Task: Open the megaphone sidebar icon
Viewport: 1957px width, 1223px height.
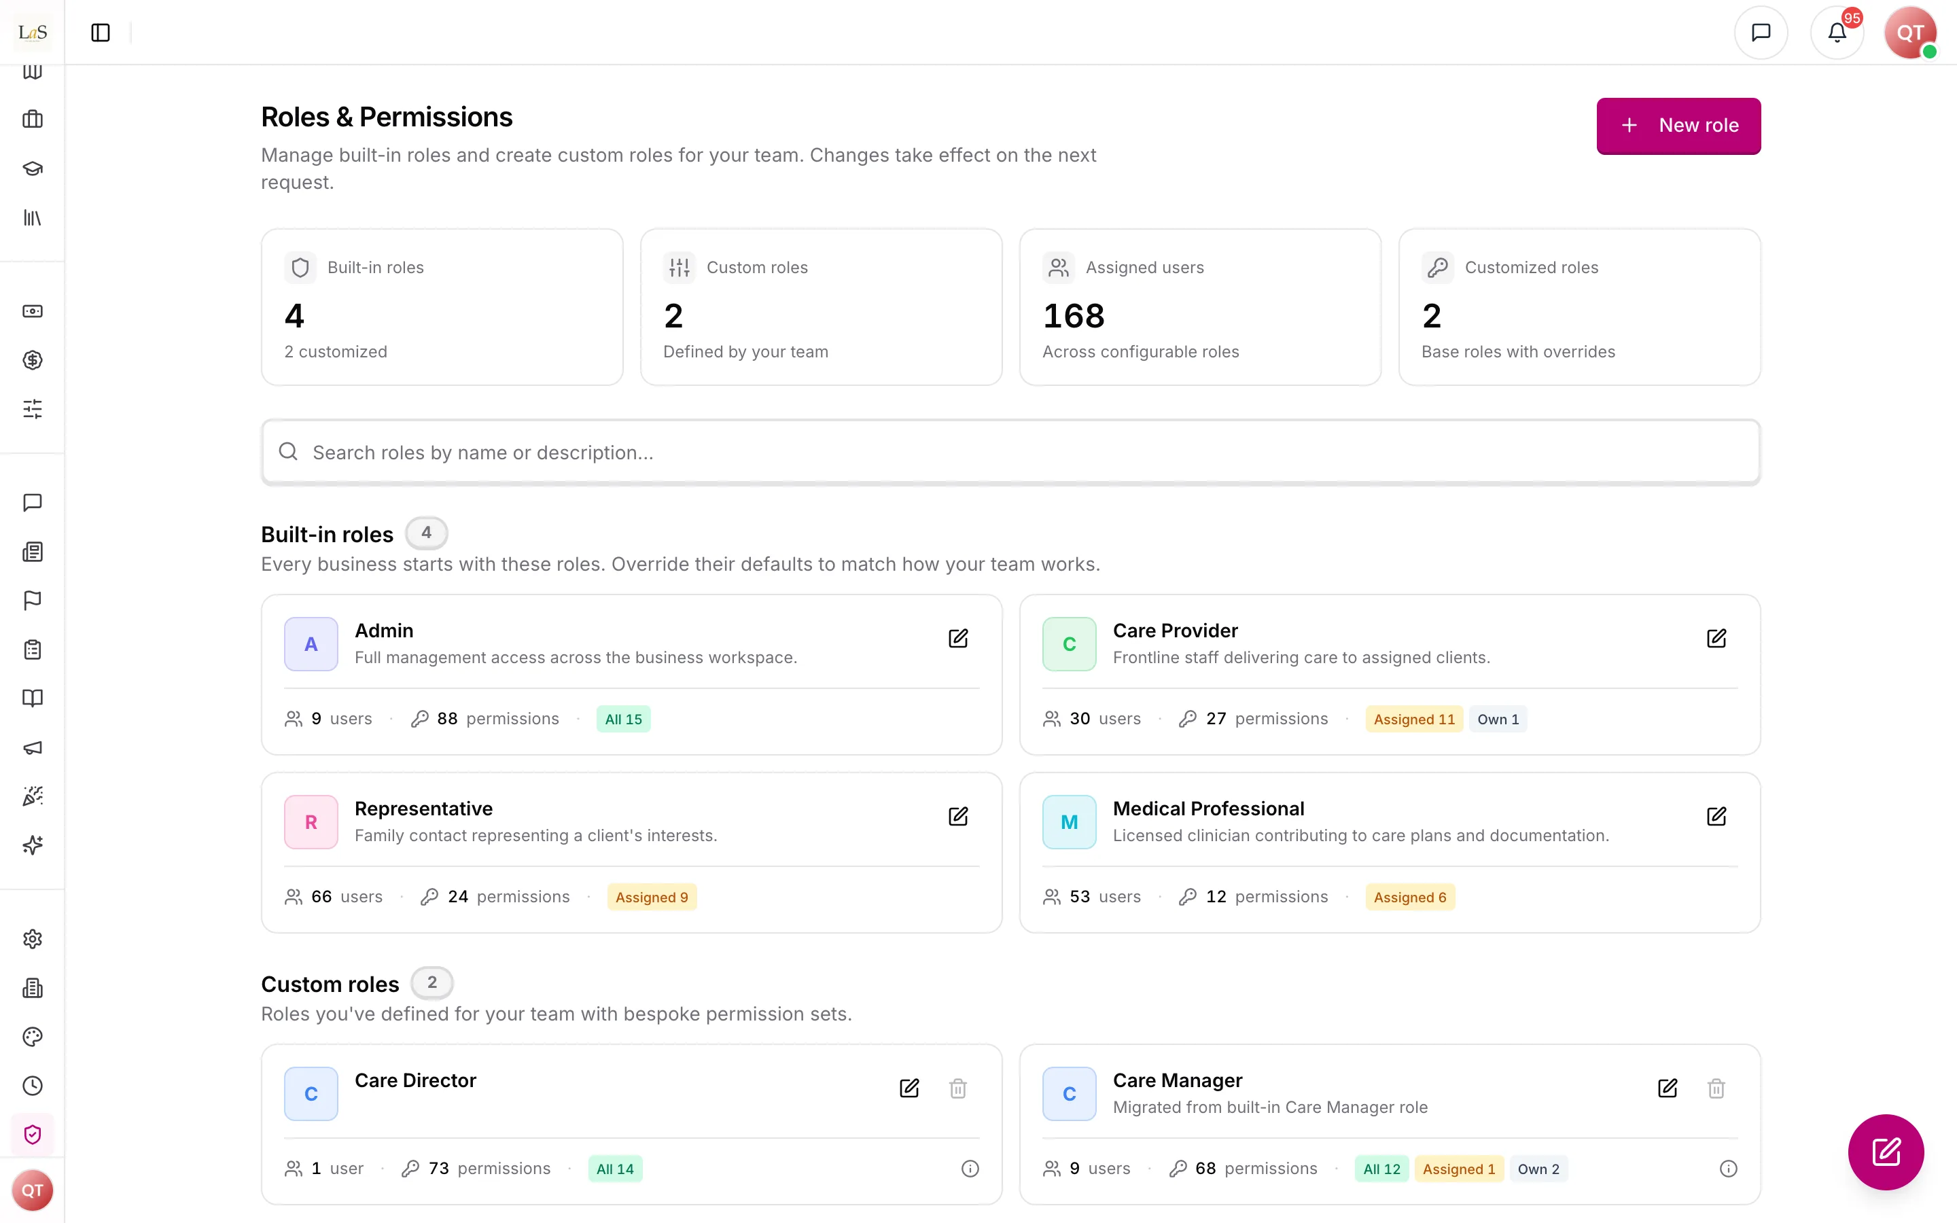Action: pyautogui.click(x=33, y=747)
